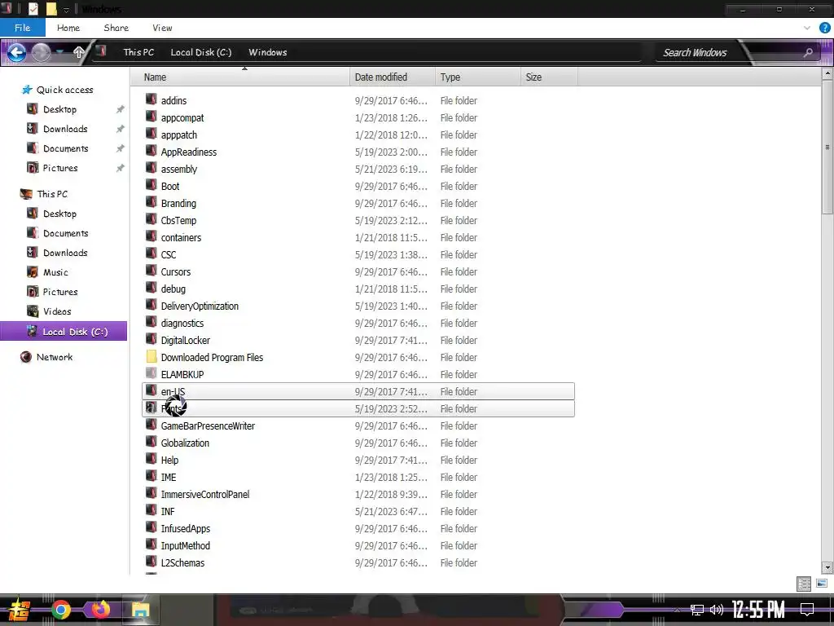Click the addins folder icon

(151, 99)
